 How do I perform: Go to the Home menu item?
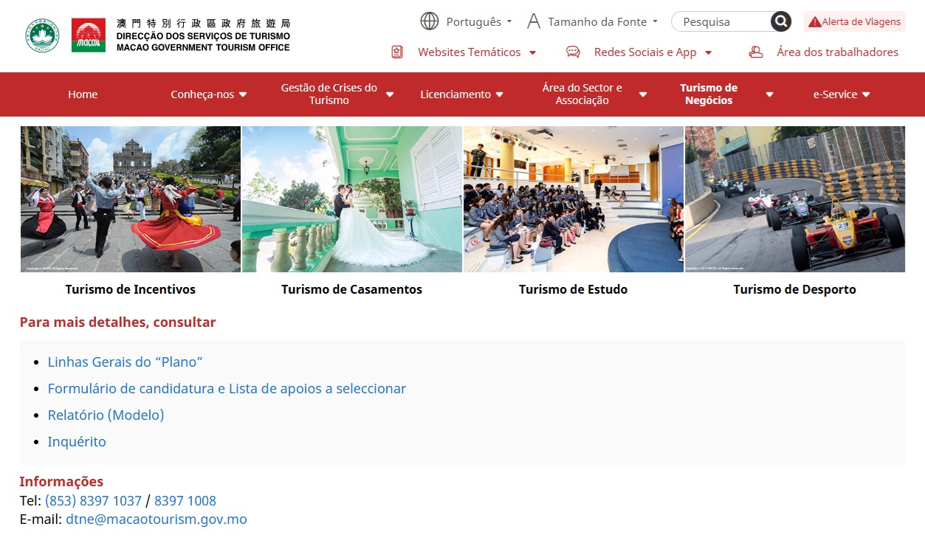83,94
